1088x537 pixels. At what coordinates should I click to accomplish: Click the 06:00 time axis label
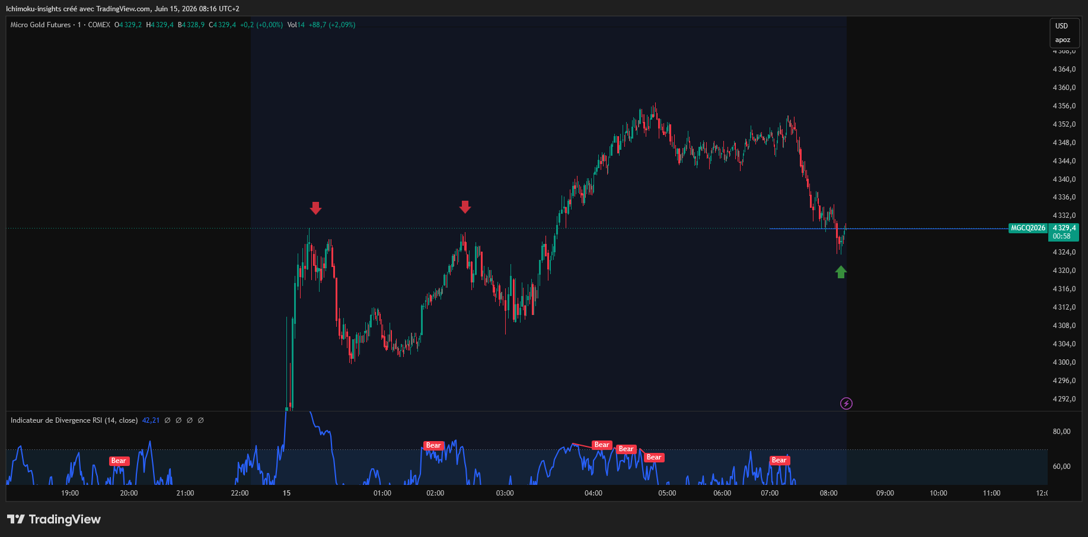click(722, 493)
